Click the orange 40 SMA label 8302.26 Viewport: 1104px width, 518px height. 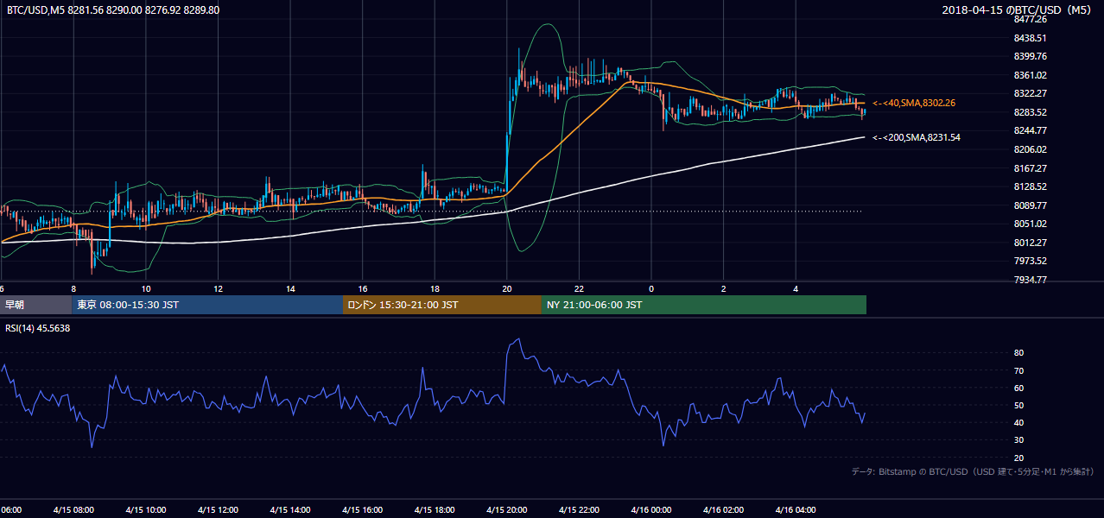click(x=914, y=103)
